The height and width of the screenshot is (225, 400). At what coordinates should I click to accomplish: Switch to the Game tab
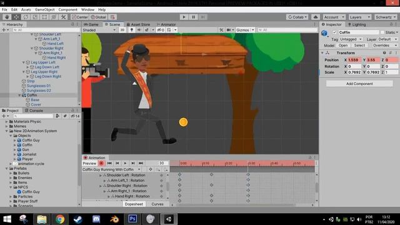[x=91, y=24]
